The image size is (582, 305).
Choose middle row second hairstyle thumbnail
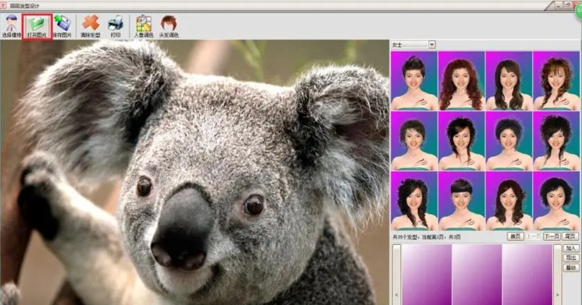point(461,141)
